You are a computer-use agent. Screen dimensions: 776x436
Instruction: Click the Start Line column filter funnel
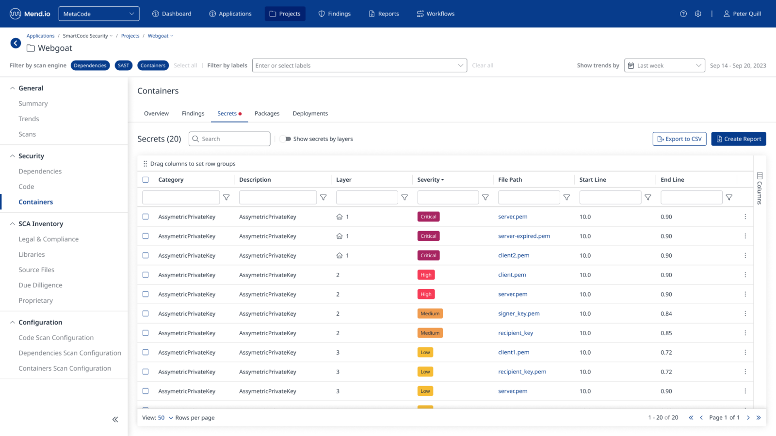point(648,197)
